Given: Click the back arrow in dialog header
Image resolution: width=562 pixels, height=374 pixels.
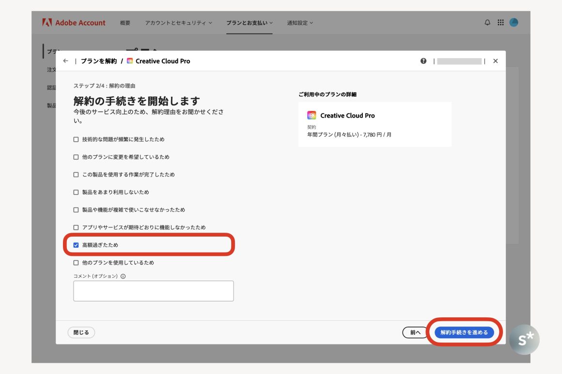Looking at the screenshot, I should [66, 61].
